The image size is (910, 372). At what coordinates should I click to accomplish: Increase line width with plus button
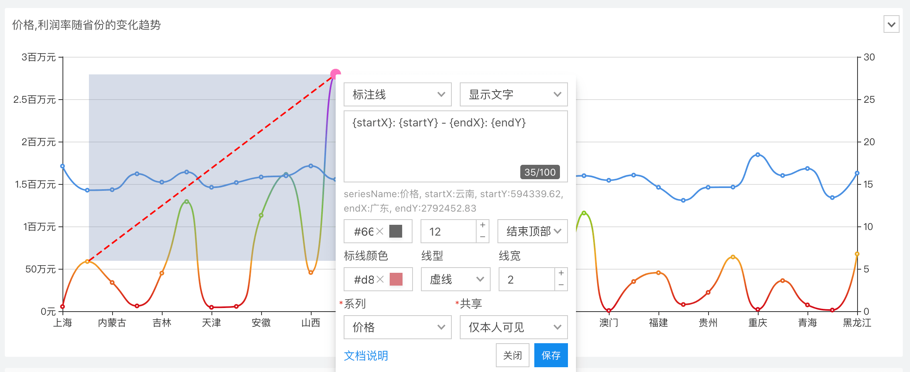click(561, 273)
